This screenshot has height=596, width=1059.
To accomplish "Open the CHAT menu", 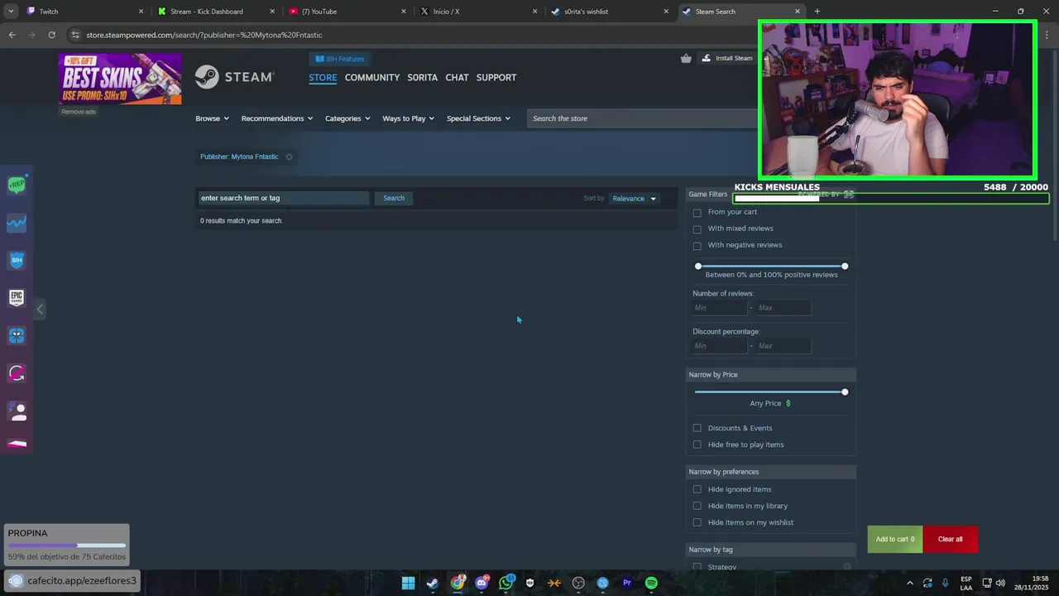I will click(x=457, y=77).
